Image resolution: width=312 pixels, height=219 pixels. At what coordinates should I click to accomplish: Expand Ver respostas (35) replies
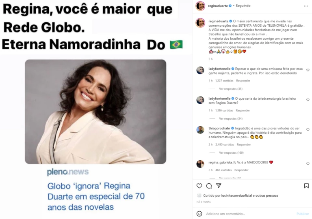tap(231, 89)
